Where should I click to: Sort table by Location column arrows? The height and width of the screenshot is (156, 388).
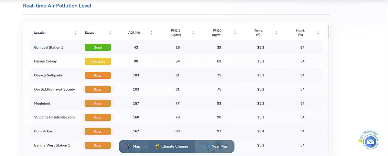pyautogui.click(x=75, y=33)
